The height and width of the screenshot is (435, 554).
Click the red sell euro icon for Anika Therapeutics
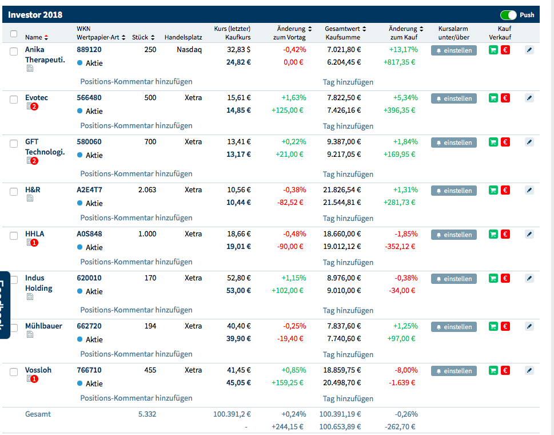(505, 50)
